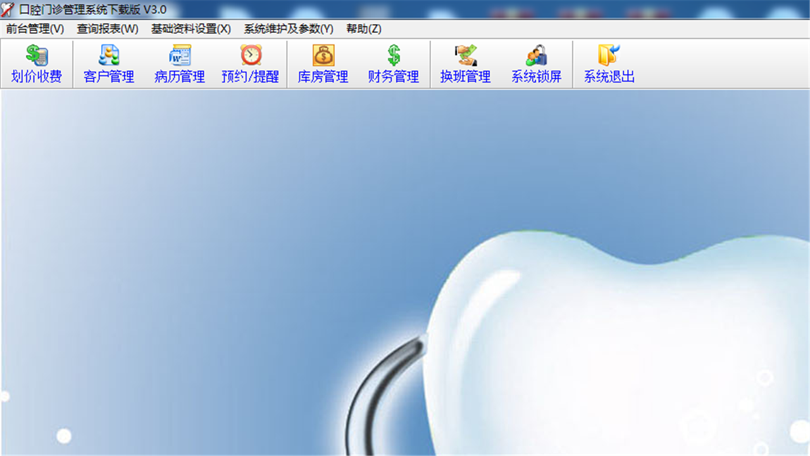Click the 系统锁屏 toolbar button area
Viewport: 810px width, 456px height.
(535, 63)
